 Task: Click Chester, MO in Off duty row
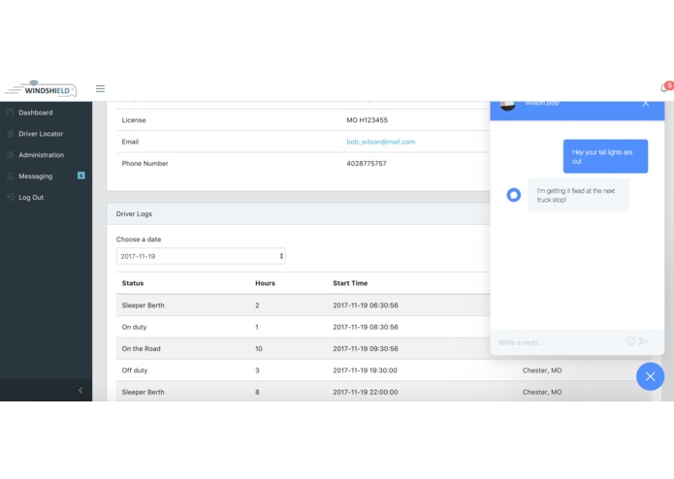(x=542, y=370)
